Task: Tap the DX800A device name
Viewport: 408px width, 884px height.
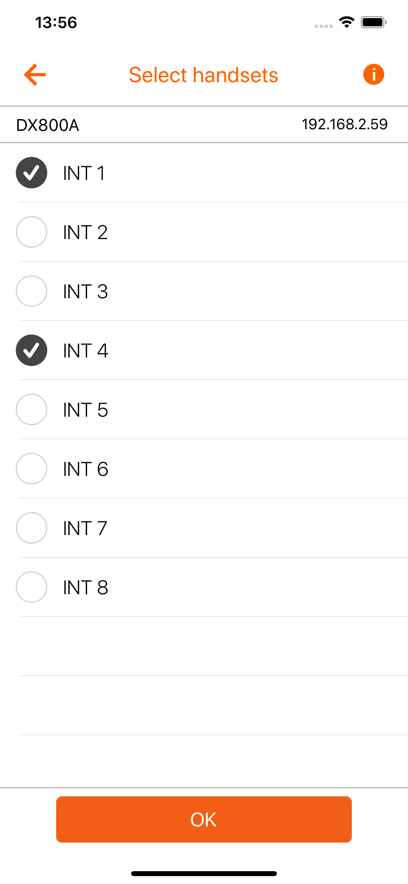Action: [48, 125]
